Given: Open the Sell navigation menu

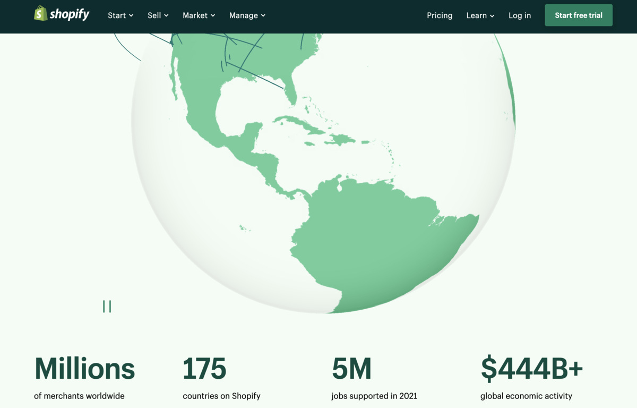Looking at the screenshot, I should click(x=158, y=15).
